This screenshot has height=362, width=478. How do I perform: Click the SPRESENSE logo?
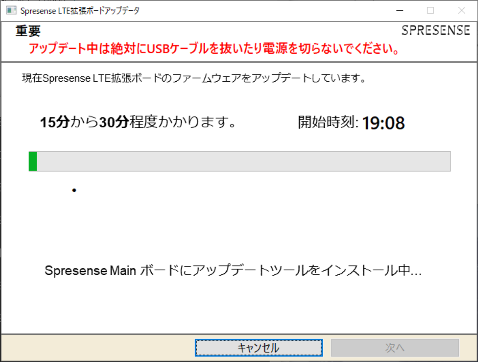pos(436,30)
